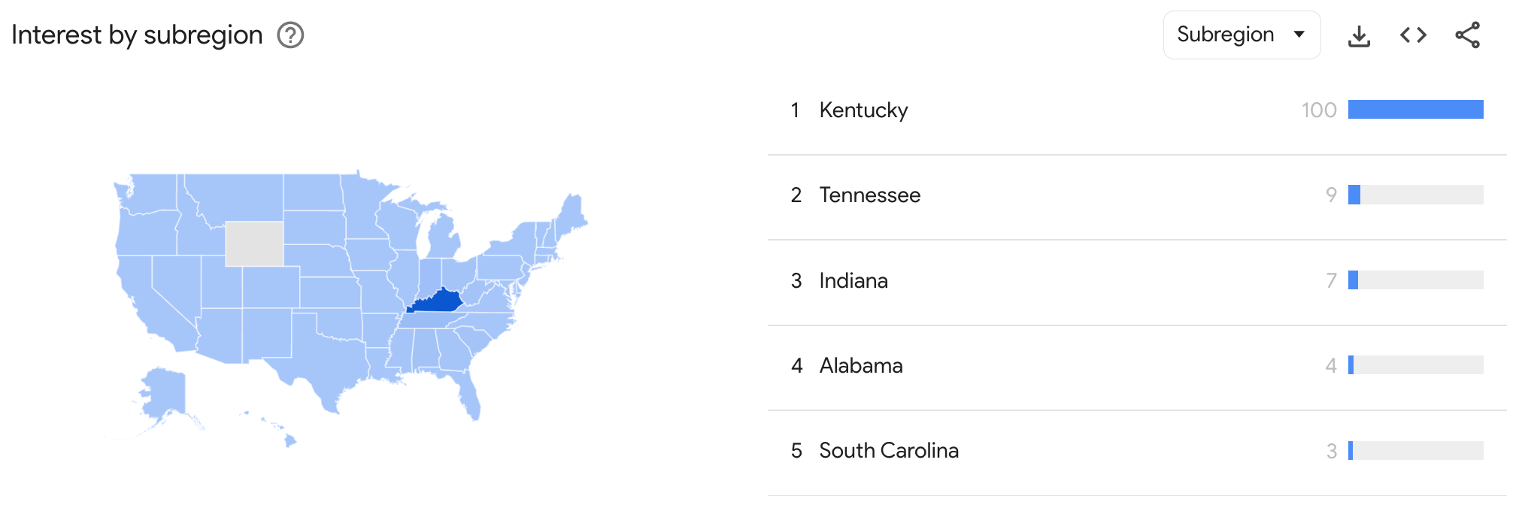This screenshot has height=508, width=1519.
Task: Click the Alabama row
Action: (862, 366)
